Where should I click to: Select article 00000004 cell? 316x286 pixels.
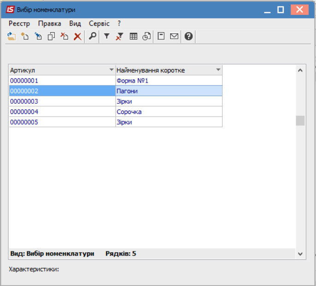point(62,112)
